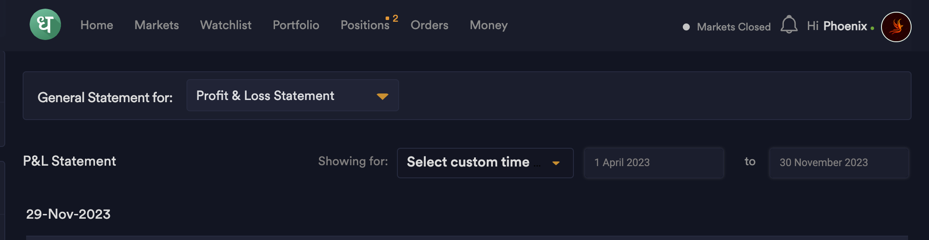Click the Markets Closed status dot
Viewport: 929px width, 240px height.
686,27
